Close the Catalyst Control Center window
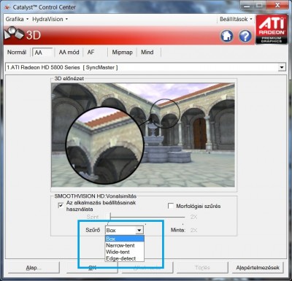The image size is (292, 281). tap(277, 6)
